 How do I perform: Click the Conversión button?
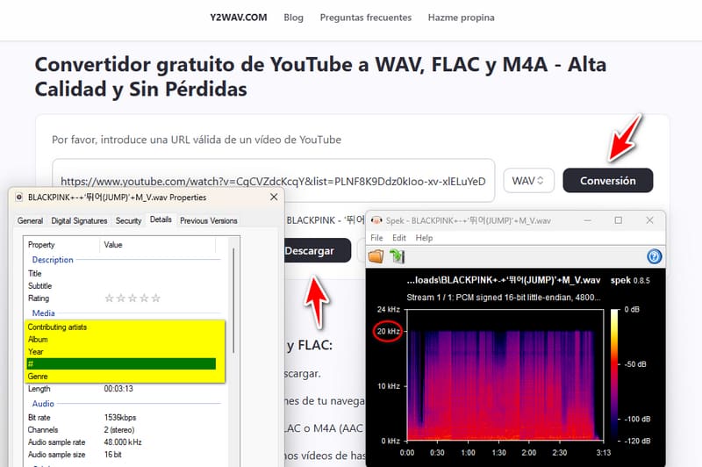click(608, 181)
